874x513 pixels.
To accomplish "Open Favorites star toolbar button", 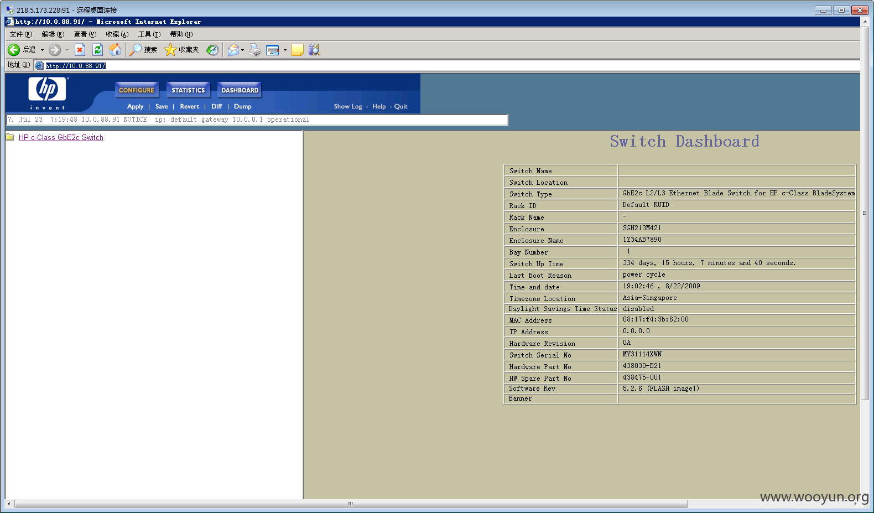I will 181,50.
